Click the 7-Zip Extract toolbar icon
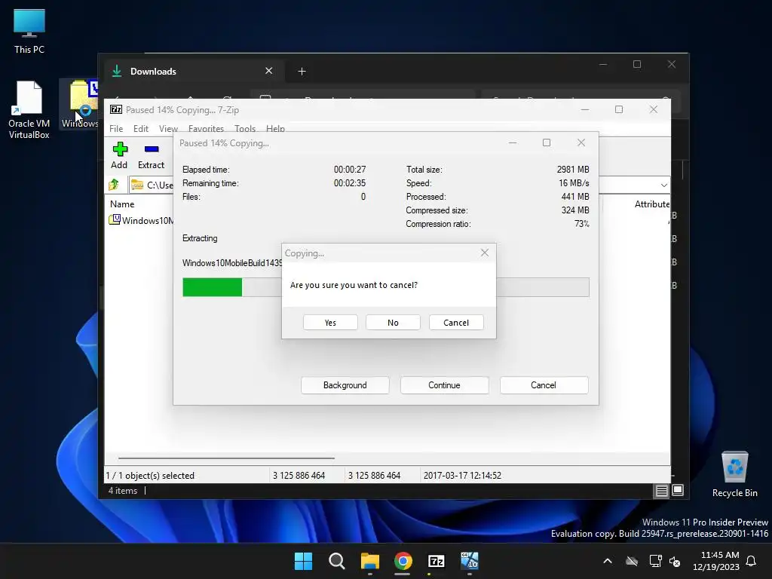The width and height of the screenshot is (772, 579). (x=151, y=155)
